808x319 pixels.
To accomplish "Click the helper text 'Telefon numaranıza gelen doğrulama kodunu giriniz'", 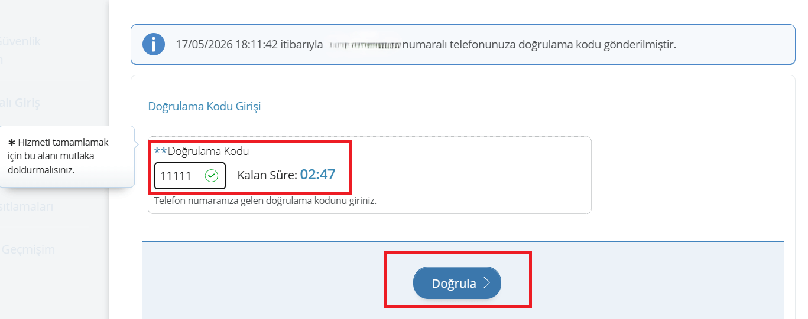I will [265, 200].
